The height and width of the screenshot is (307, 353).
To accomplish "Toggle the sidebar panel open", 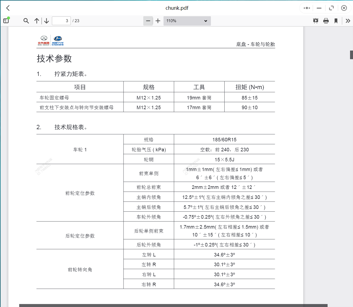I will click(6, 21).
